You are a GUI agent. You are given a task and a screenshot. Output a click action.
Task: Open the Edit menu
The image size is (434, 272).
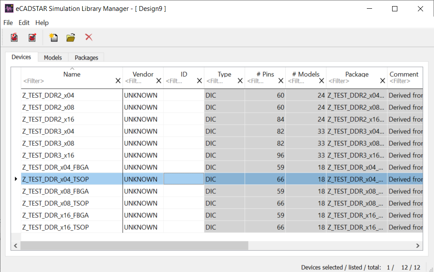pyautogui.click(x=24, y=23)
